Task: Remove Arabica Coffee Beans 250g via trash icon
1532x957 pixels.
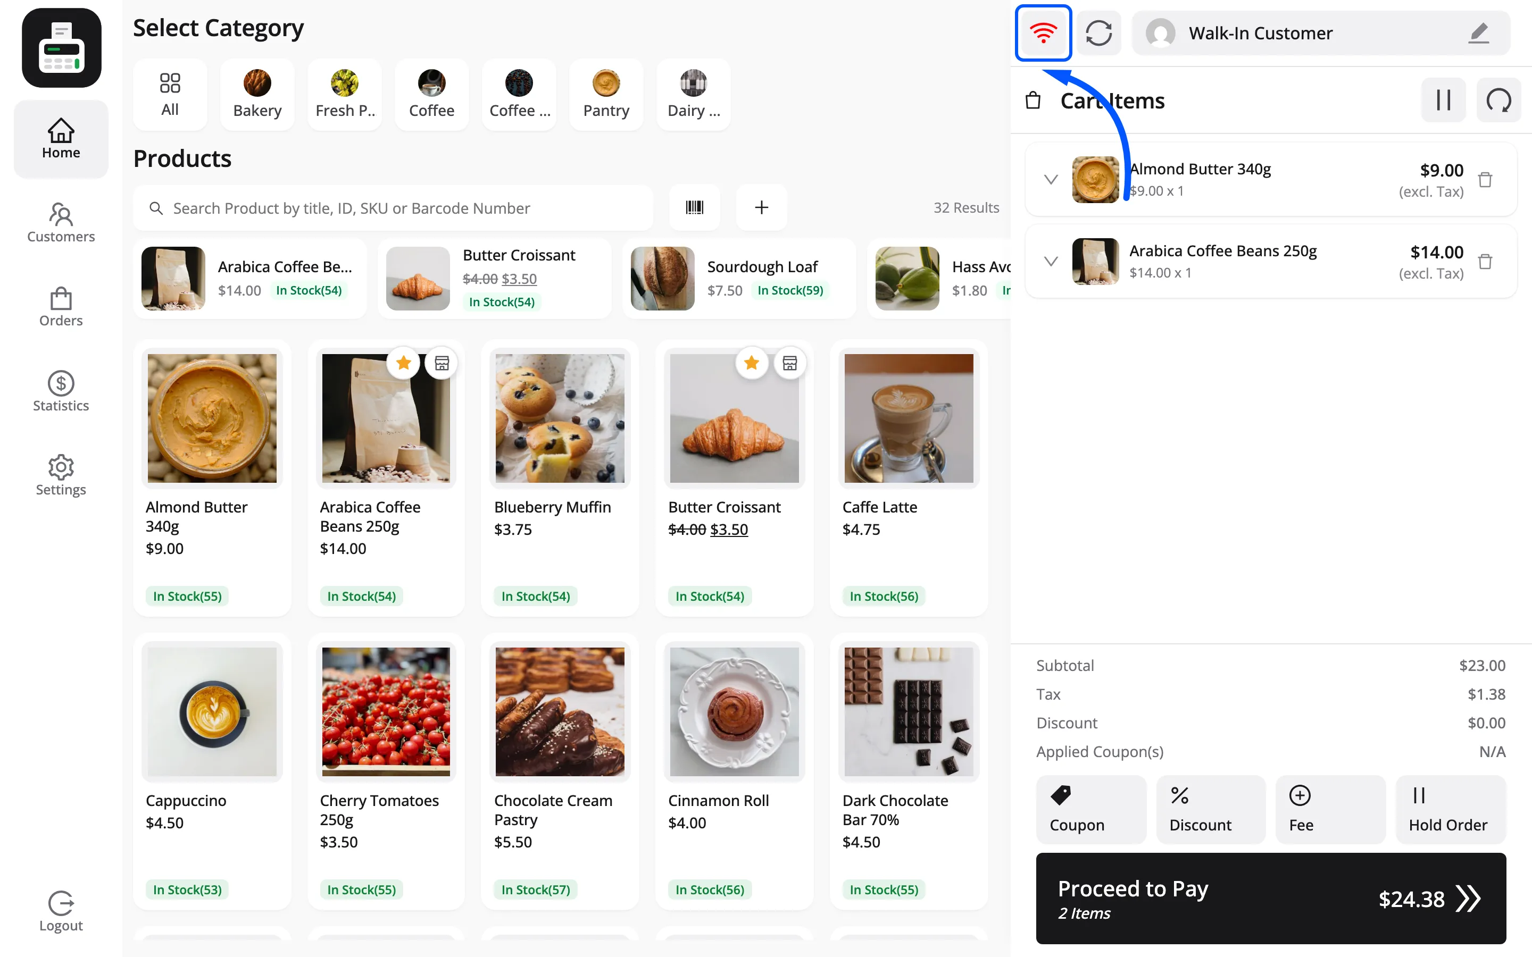Action: (x=1485, y=262)
